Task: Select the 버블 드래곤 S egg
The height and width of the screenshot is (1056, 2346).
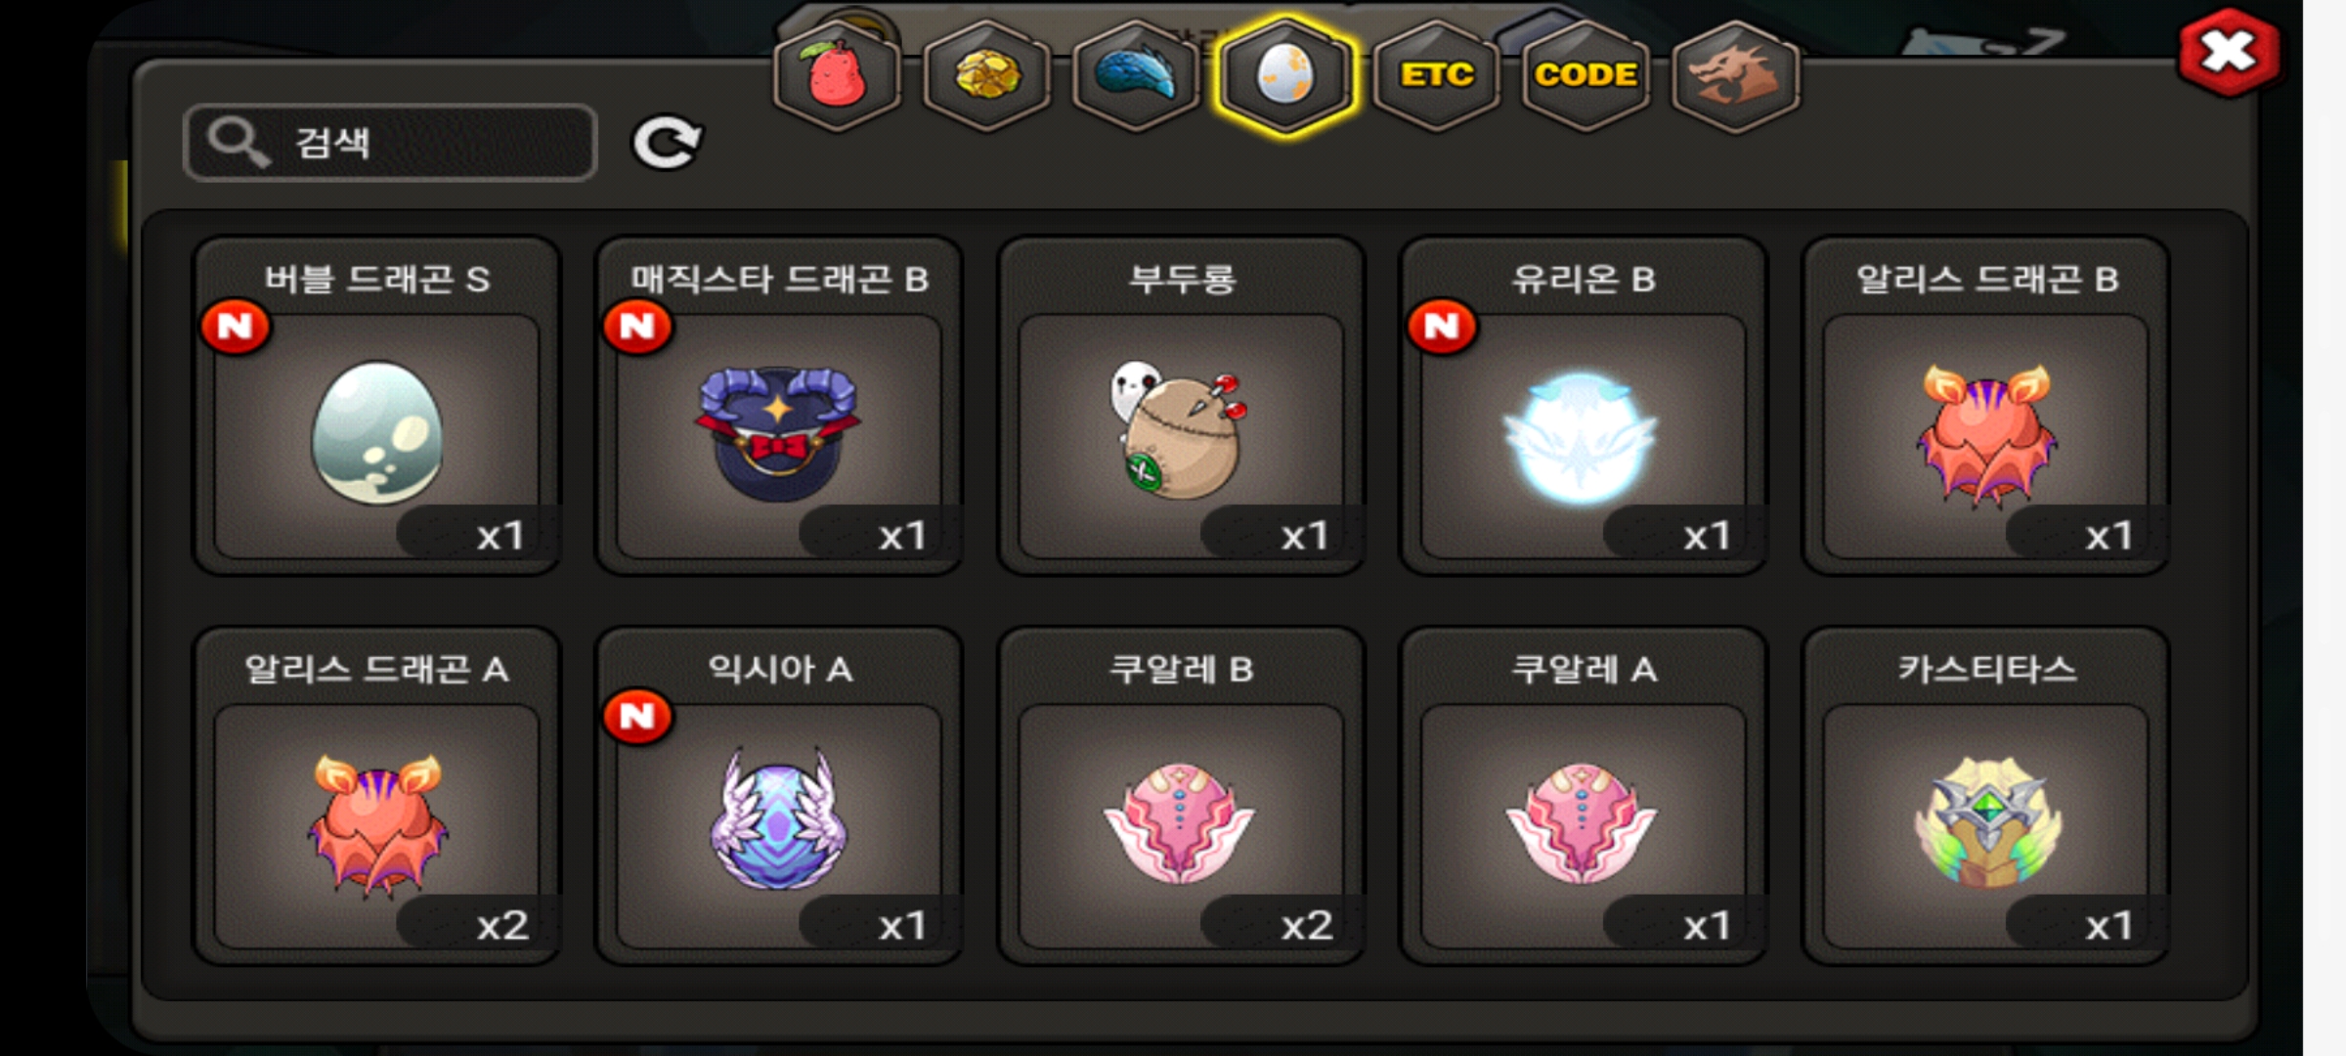Action: 377,406
